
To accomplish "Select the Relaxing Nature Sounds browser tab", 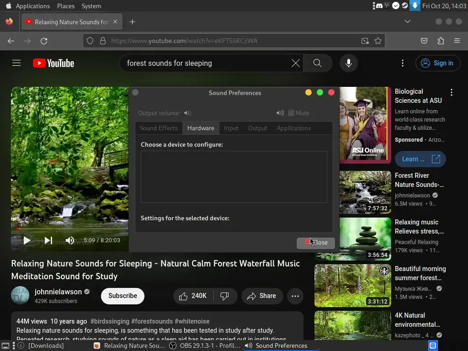I will (x=72, y=22).
